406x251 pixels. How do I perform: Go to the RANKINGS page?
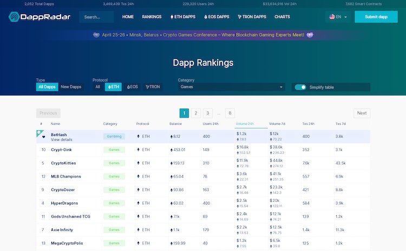pyautogui.click(x=152, y=17)
